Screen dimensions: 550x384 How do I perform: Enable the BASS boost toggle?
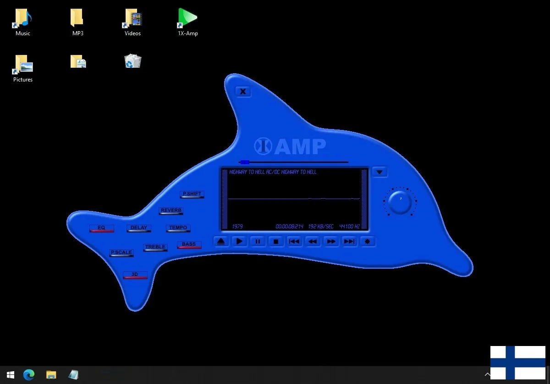189,244
